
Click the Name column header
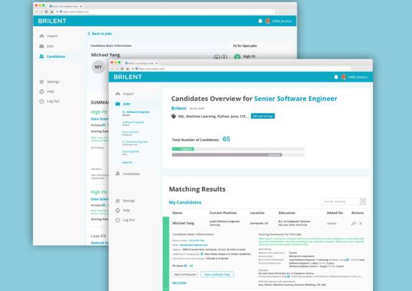point(177,213)
